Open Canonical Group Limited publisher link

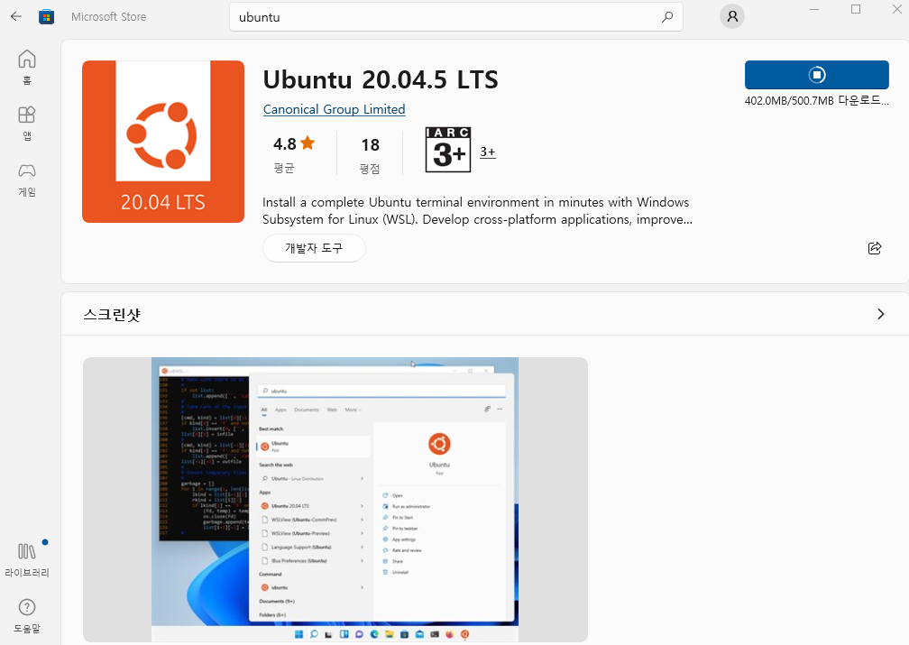pyautogui.click(x=334, y=109)
